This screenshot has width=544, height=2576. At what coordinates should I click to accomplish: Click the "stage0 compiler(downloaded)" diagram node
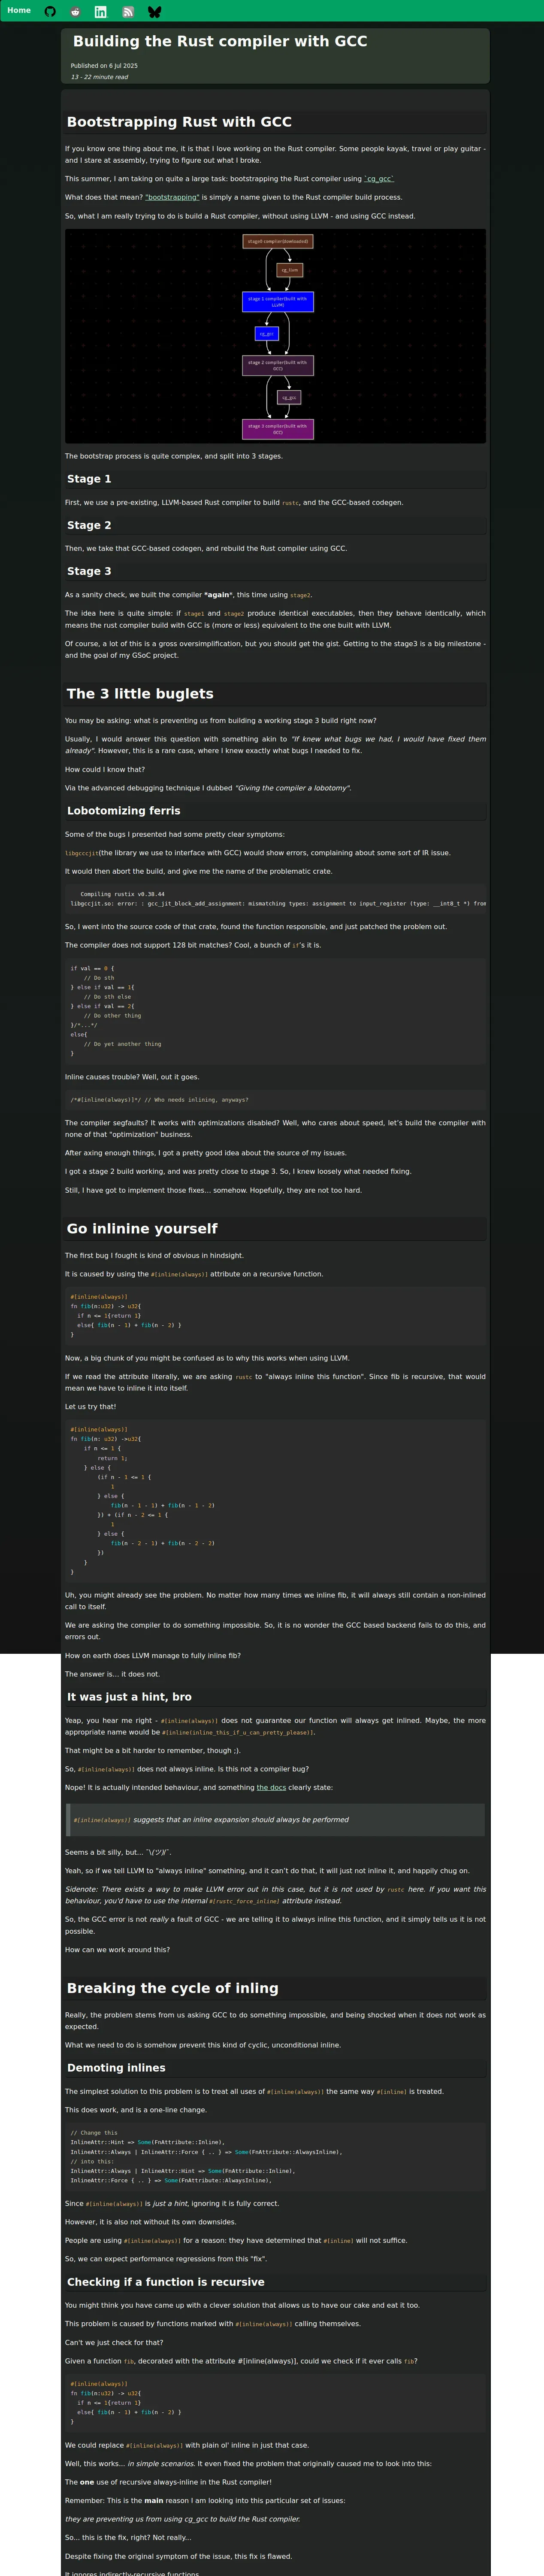pyautogui.click(x=278, y=241)
